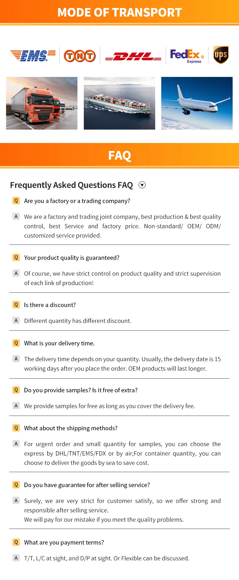Click the FAQ orange banner
Image resolution: width=239 pixels, height=580 pixels.
pos(119,155)
